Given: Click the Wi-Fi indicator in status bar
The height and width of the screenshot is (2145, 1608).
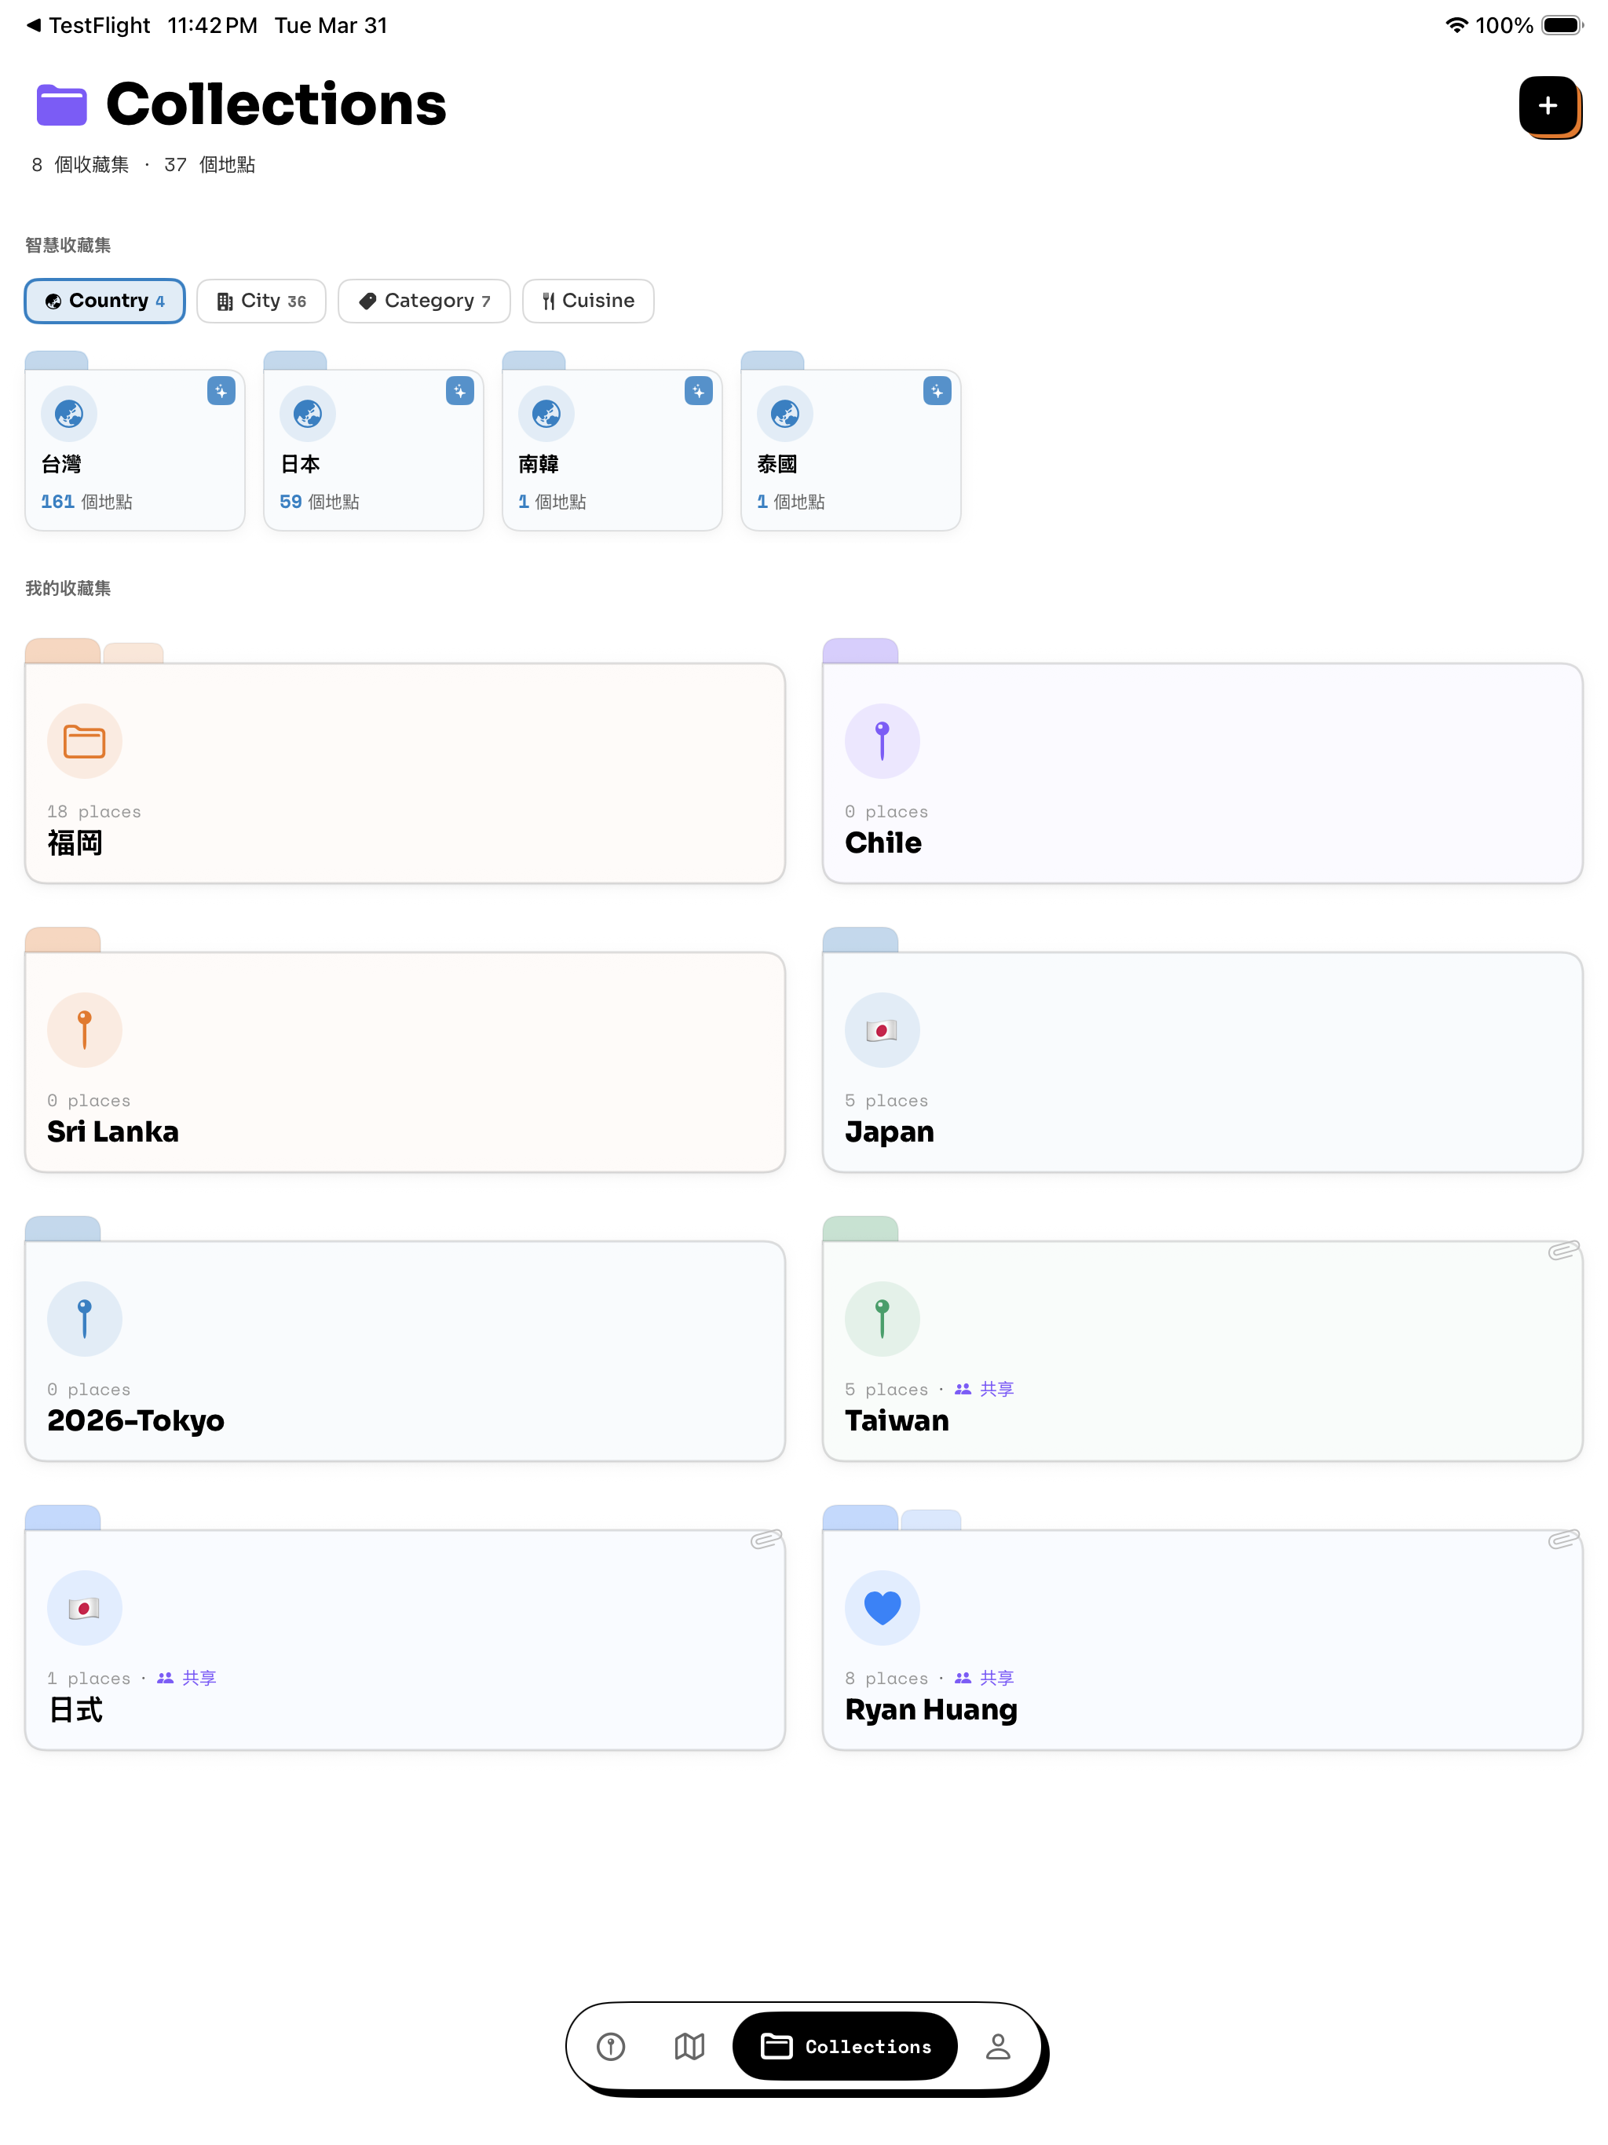Looking at the screenshot, I should click(1456, 25).
